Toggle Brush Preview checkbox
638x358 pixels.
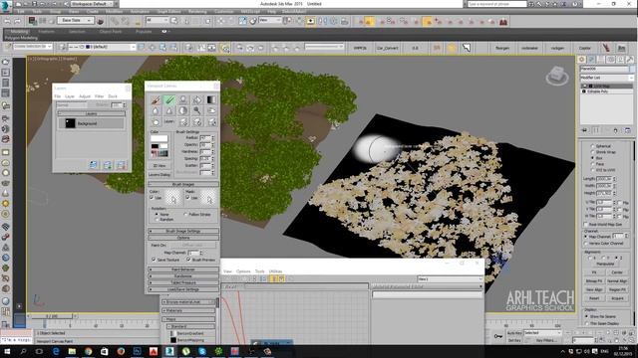click(x=188, y=260)
